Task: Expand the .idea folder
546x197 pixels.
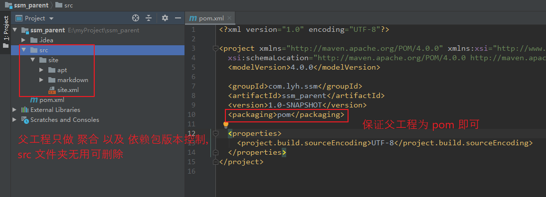Action: pos(23,40)
